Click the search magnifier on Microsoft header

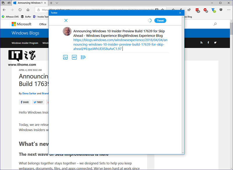tap(215, 24)
